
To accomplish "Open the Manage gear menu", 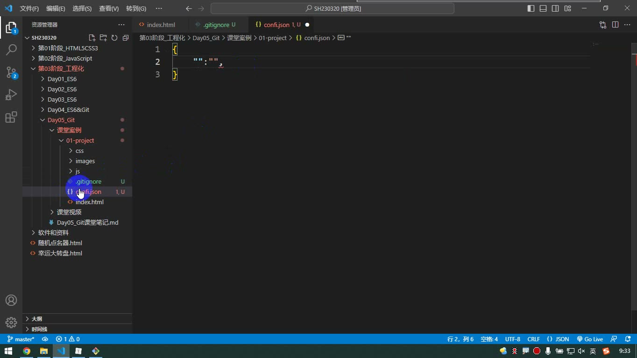I will 11,322.
